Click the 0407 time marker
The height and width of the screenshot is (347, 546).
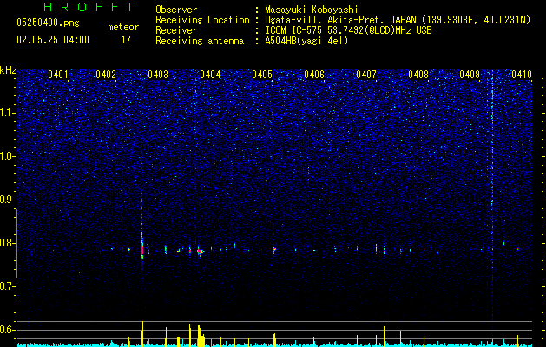point(366,75)
